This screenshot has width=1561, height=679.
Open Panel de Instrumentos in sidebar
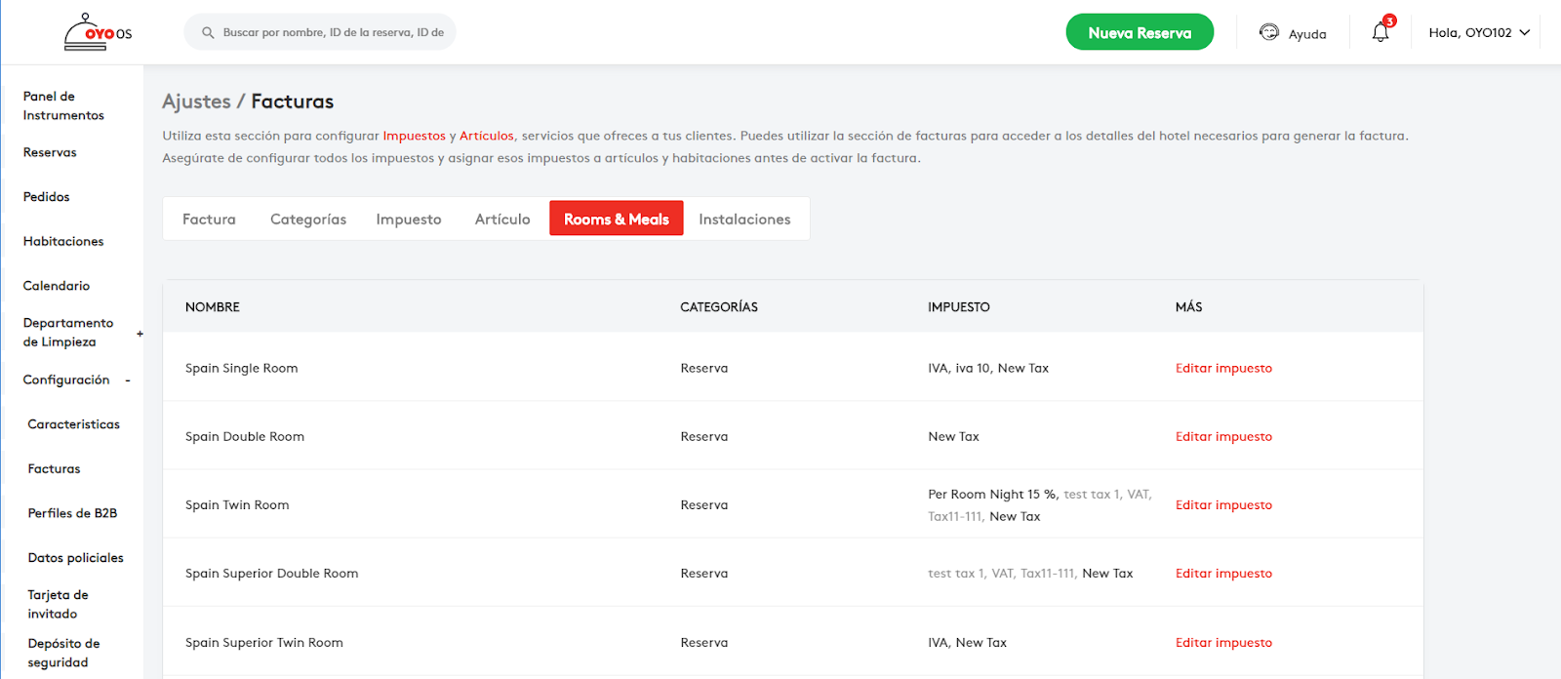click(x=63, y=105)
